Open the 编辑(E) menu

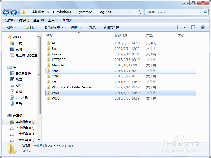click(24, 20)
